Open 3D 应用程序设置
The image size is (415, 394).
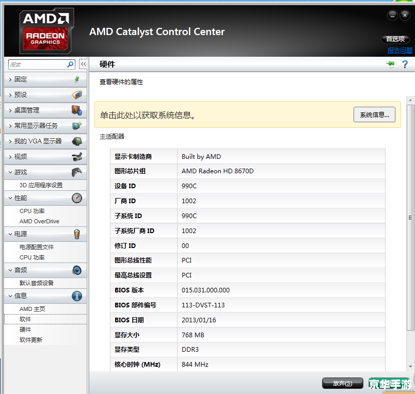pos(41,185)
